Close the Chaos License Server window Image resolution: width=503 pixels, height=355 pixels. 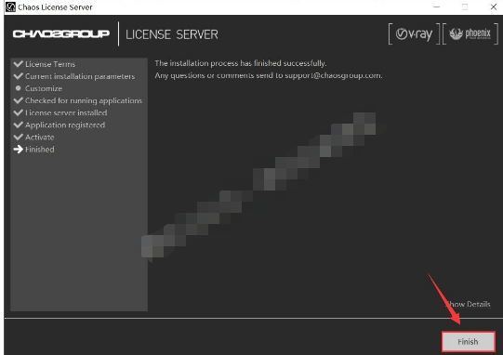(494, 7)
